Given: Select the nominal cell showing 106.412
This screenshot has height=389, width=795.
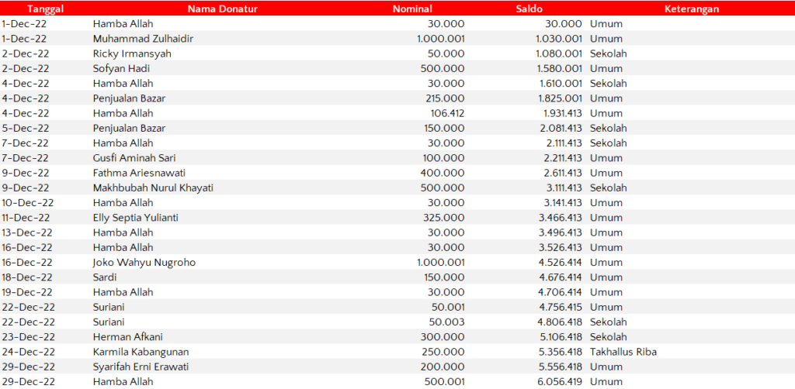Looking at the screenshot, I should (446, 113).
